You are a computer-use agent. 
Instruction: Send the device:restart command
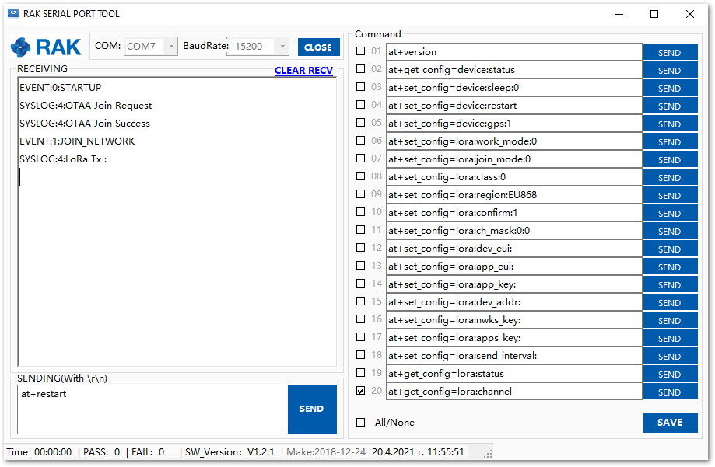pos(669,106)
